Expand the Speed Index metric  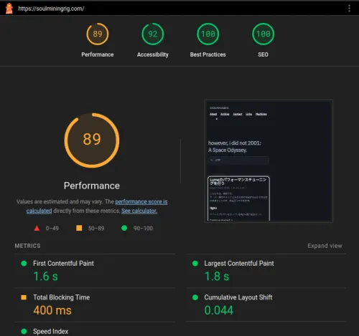pyautogui.click(x=95, y=330)
